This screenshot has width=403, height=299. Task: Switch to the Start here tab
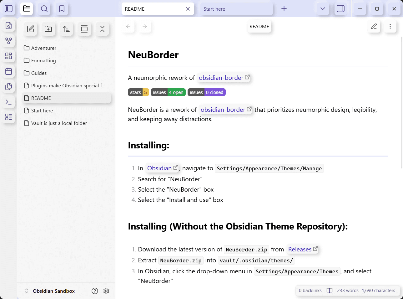236,9
